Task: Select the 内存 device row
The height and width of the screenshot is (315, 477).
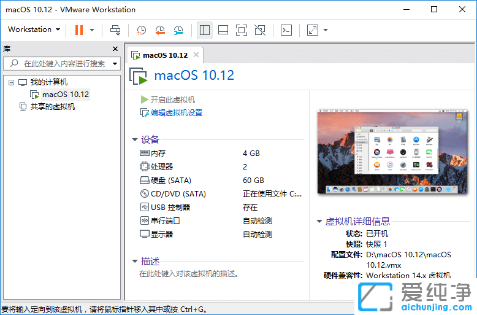Action: [x=221, y=154]
